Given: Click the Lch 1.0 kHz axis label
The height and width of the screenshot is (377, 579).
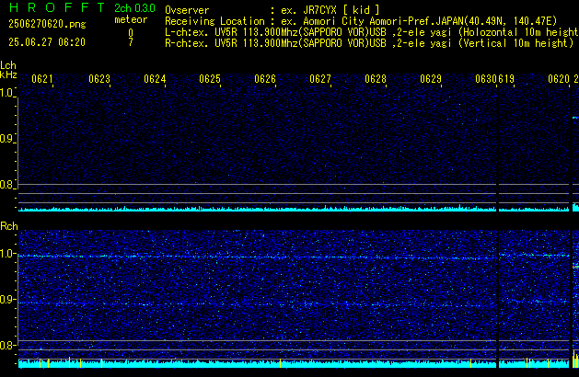Looking at the screenshot, I should pyautogui.click(x=7, y=93).
